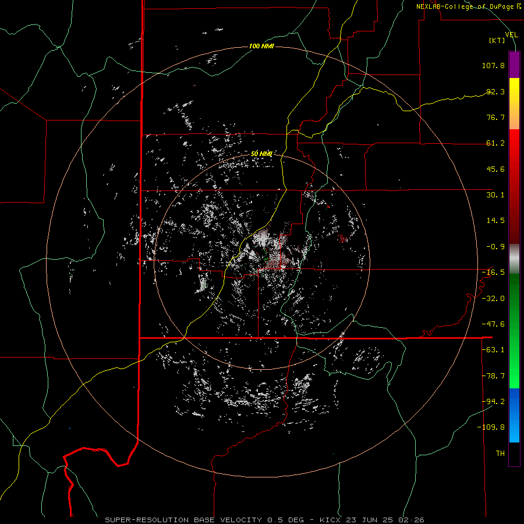This screenshot has width=524, height=524.
Task: Click the 92.3 legend value
Action: pyautogui.click(x=495, y=91)
